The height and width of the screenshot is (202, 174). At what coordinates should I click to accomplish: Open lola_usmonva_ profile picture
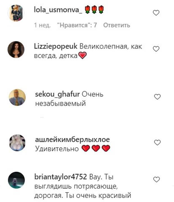(16, 13)
